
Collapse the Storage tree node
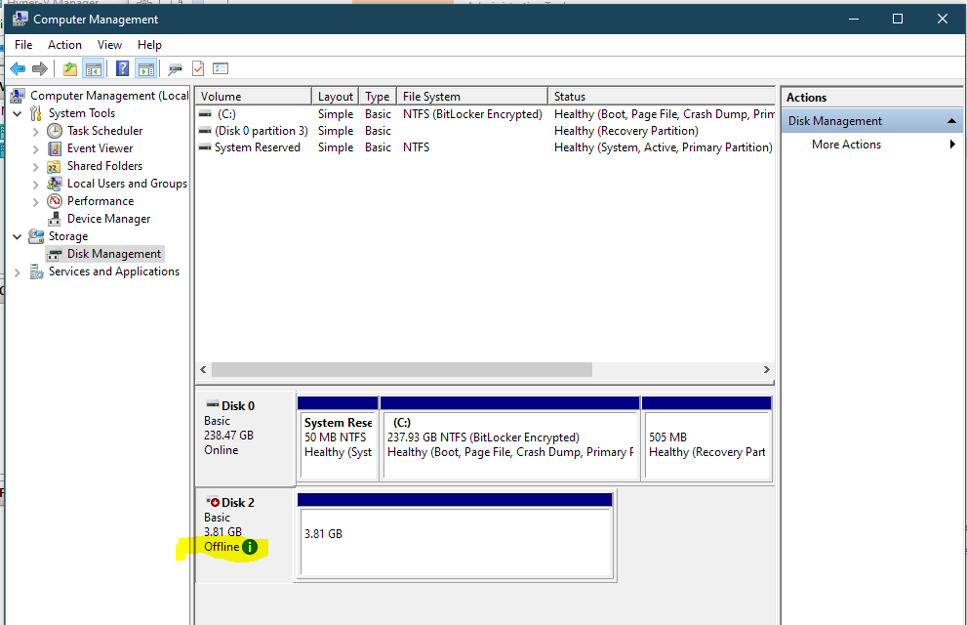(18, 236)
